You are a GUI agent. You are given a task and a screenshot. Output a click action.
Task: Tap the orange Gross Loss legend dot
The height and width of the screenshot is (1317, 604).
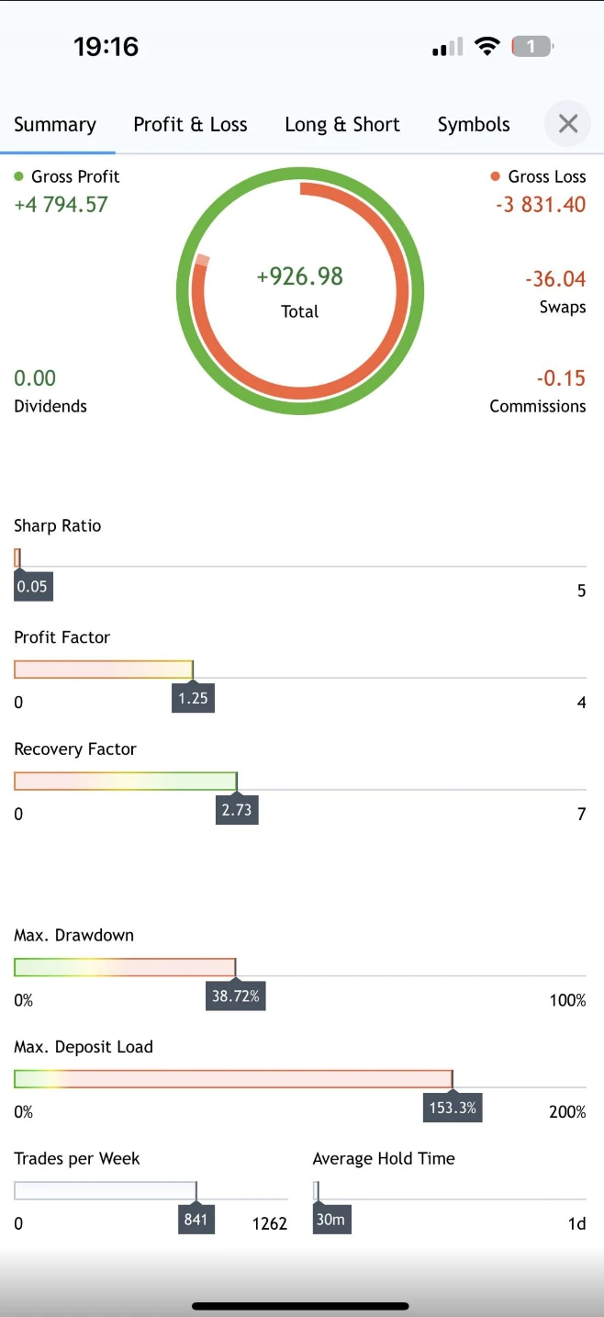point(496,176)
